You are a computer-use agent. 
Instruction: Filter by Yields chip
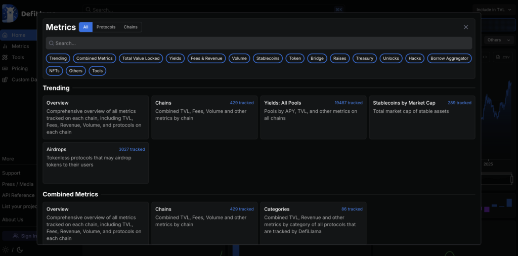point(175,59)
